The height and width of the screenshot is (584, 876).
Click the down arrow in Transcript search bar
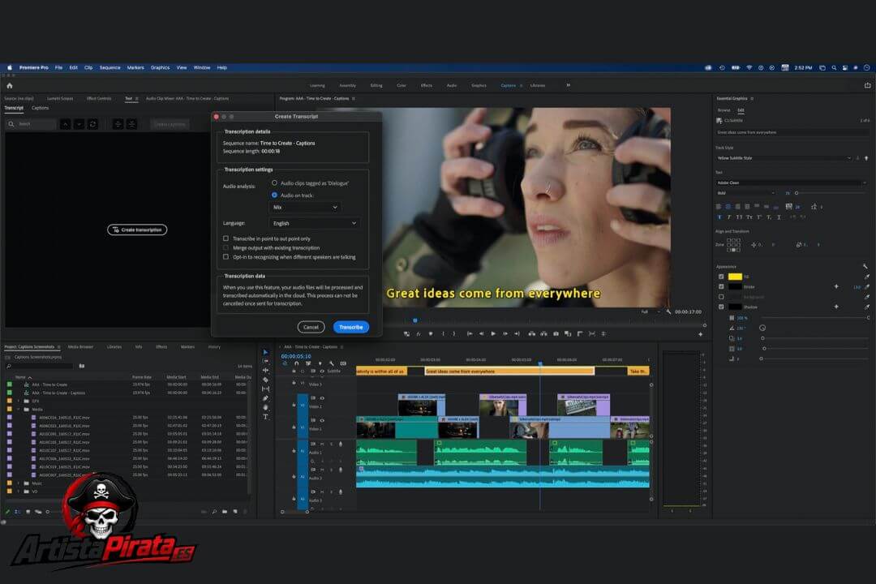pos(79,124)
